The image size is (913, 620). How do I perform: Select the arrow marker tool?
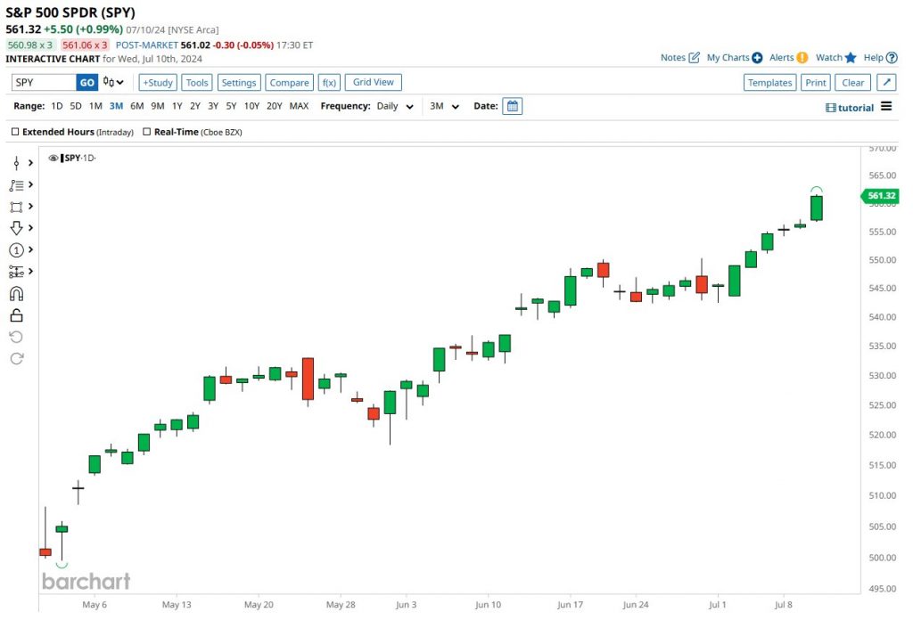(x=16, y=228)
